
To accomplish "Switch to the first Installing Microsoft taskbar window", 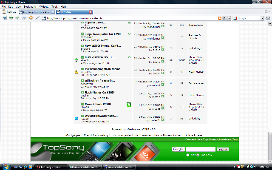I will [x=85, y=167].
